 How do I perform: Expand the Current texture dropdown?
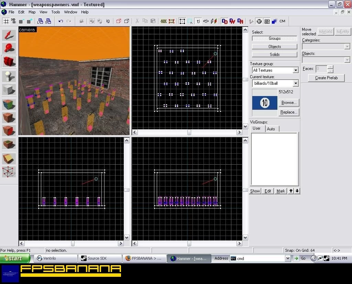pyautogui.click(x=296, y=83)
